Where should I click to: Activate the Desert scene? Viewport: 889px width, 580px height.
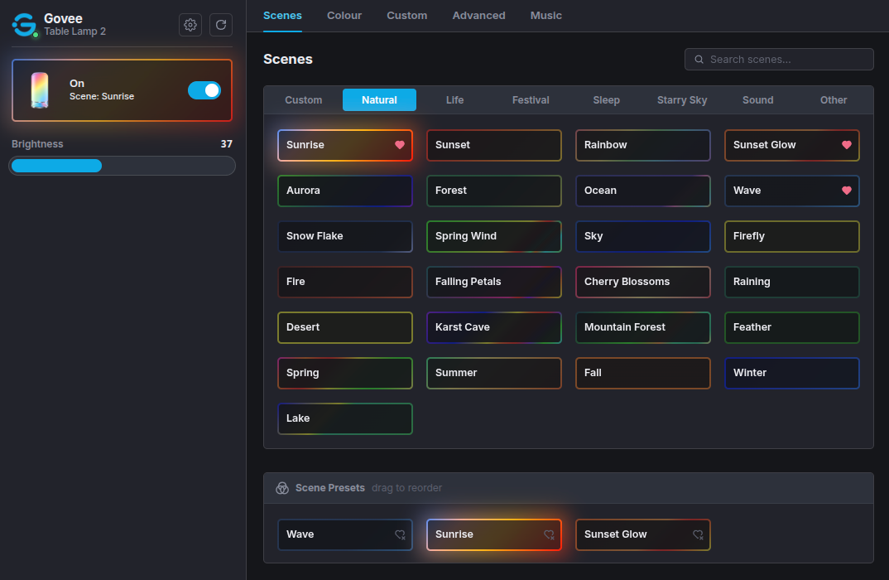pyautogui.click(x=344, y=327)
